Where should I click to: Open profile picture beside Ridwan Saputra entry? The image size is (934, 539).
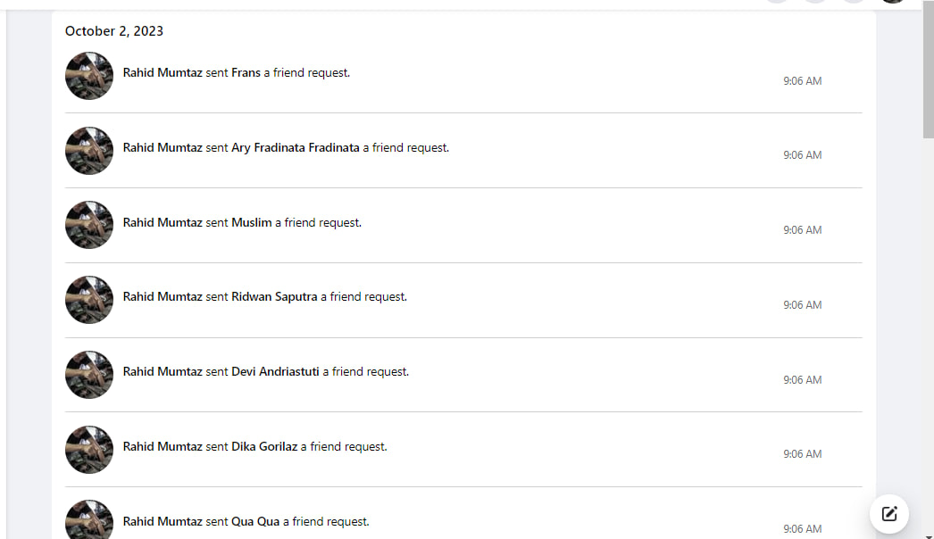[89, 300]
